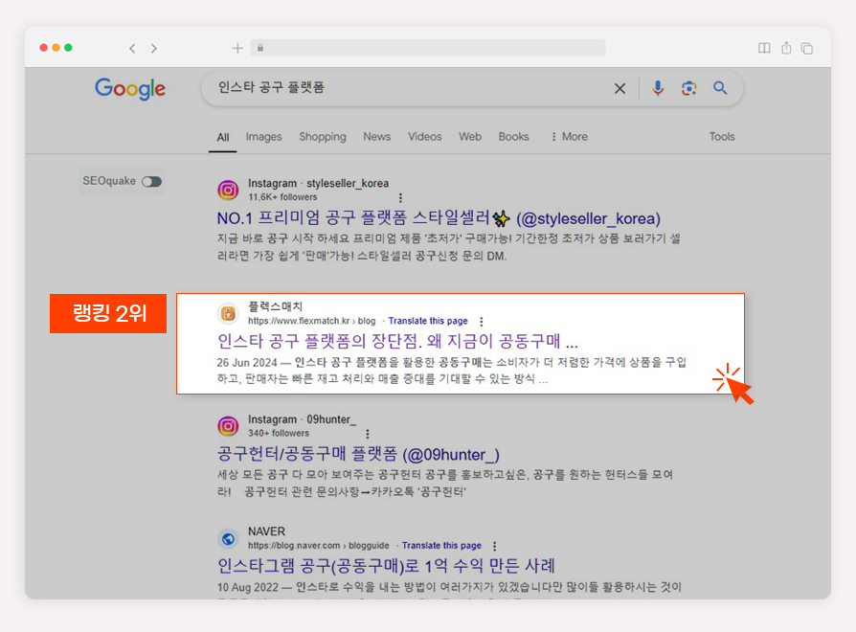Open the 공구헌터/공동구매 플랫폼 result
856x632 pixels.
click(x=358, y=454)
